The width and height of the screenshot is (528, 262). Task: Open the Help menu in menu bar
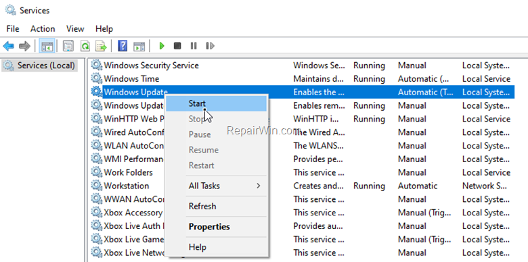tap(104, 29)
